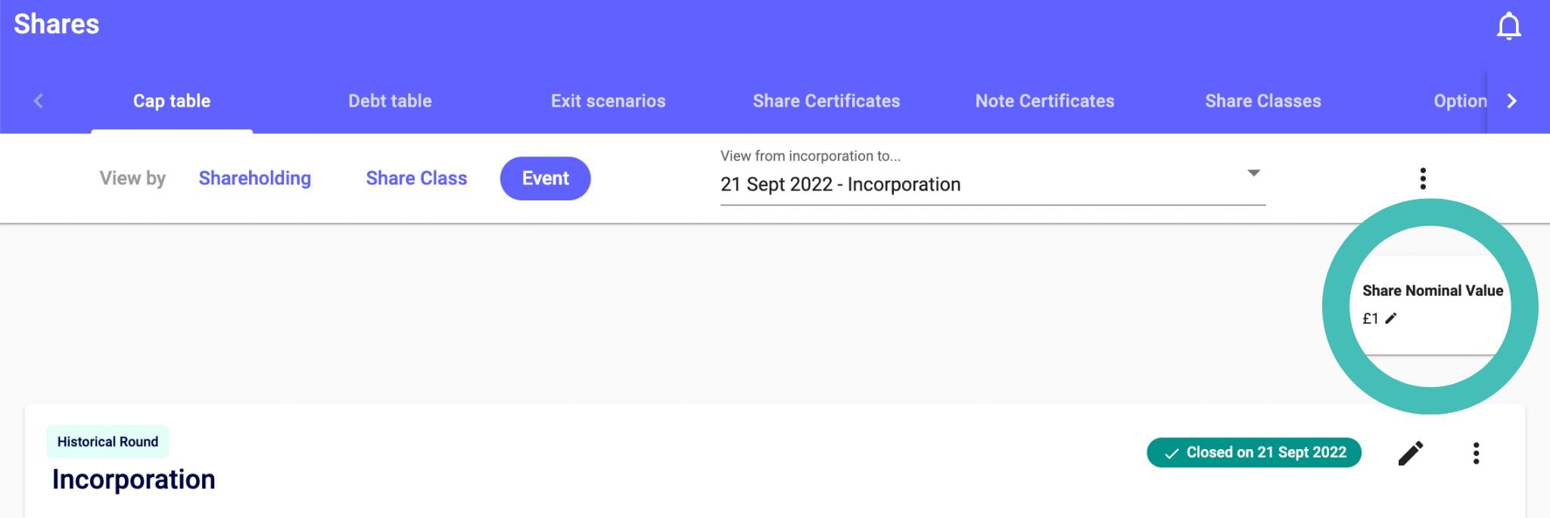This screenshot has height=518, width=1550.
Task: Open the Note Certificates tab
Action: point(1044,101)
